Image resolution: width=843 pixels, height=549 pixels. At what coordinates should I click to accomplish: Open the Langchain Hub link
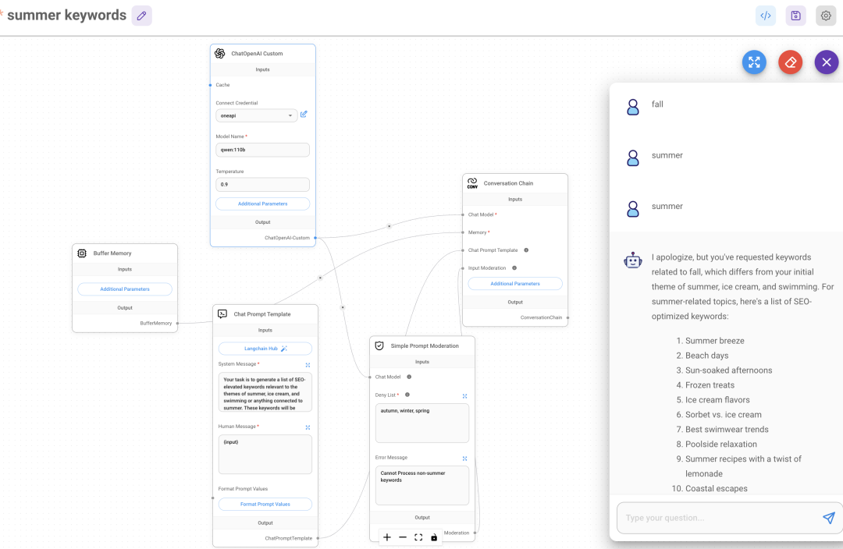click(x=265, y=348)
